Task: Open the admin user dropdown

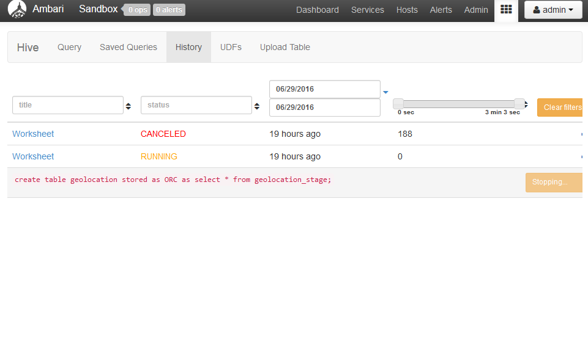Action: (553, 10)
